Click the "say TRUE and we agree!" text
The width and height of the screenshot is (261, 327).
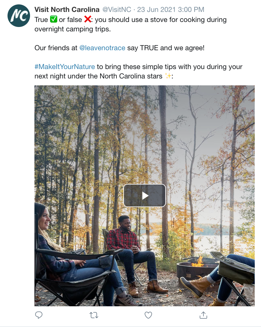pos(166,48)
